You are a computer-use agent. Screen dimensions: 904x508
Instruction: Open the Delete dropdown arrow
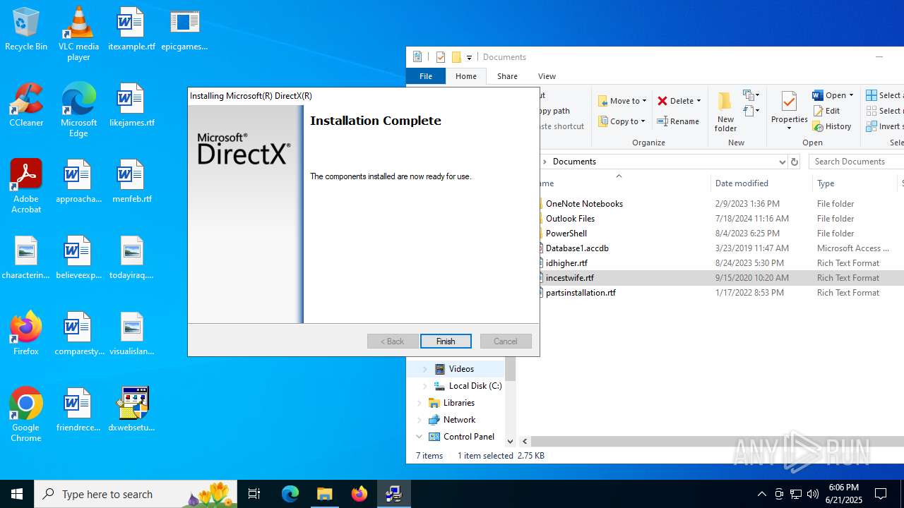point(698,101)
